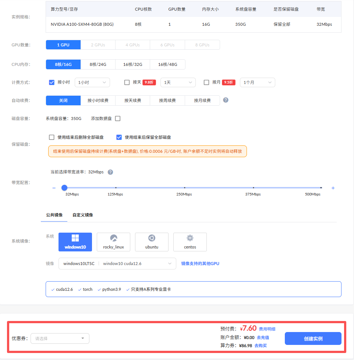Screen dimensions: 354x360
Task: Select the ubuntu system image tile
Action: [152, 242]
